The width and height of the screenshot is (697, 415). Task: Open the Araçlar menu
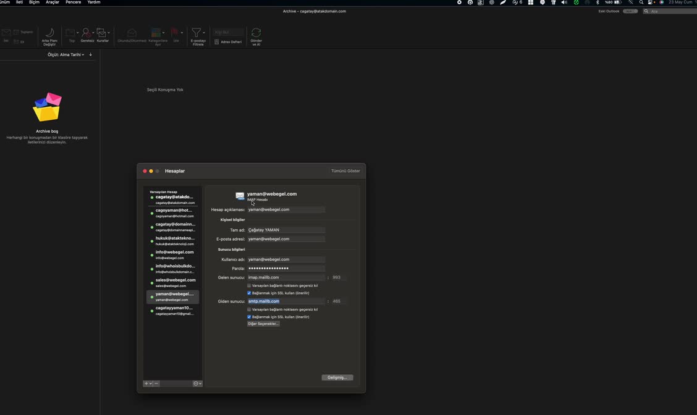pos(51,2)
